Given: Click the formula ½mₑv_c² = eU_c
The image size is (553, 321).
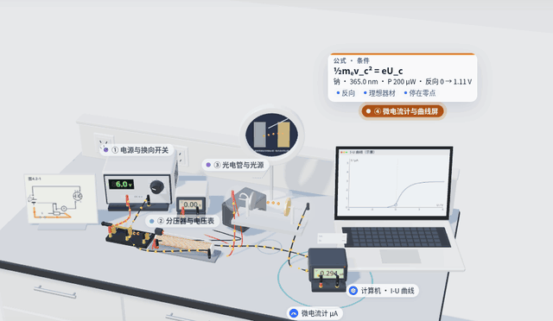Looking at the screenshot, I should coord(368,71).
